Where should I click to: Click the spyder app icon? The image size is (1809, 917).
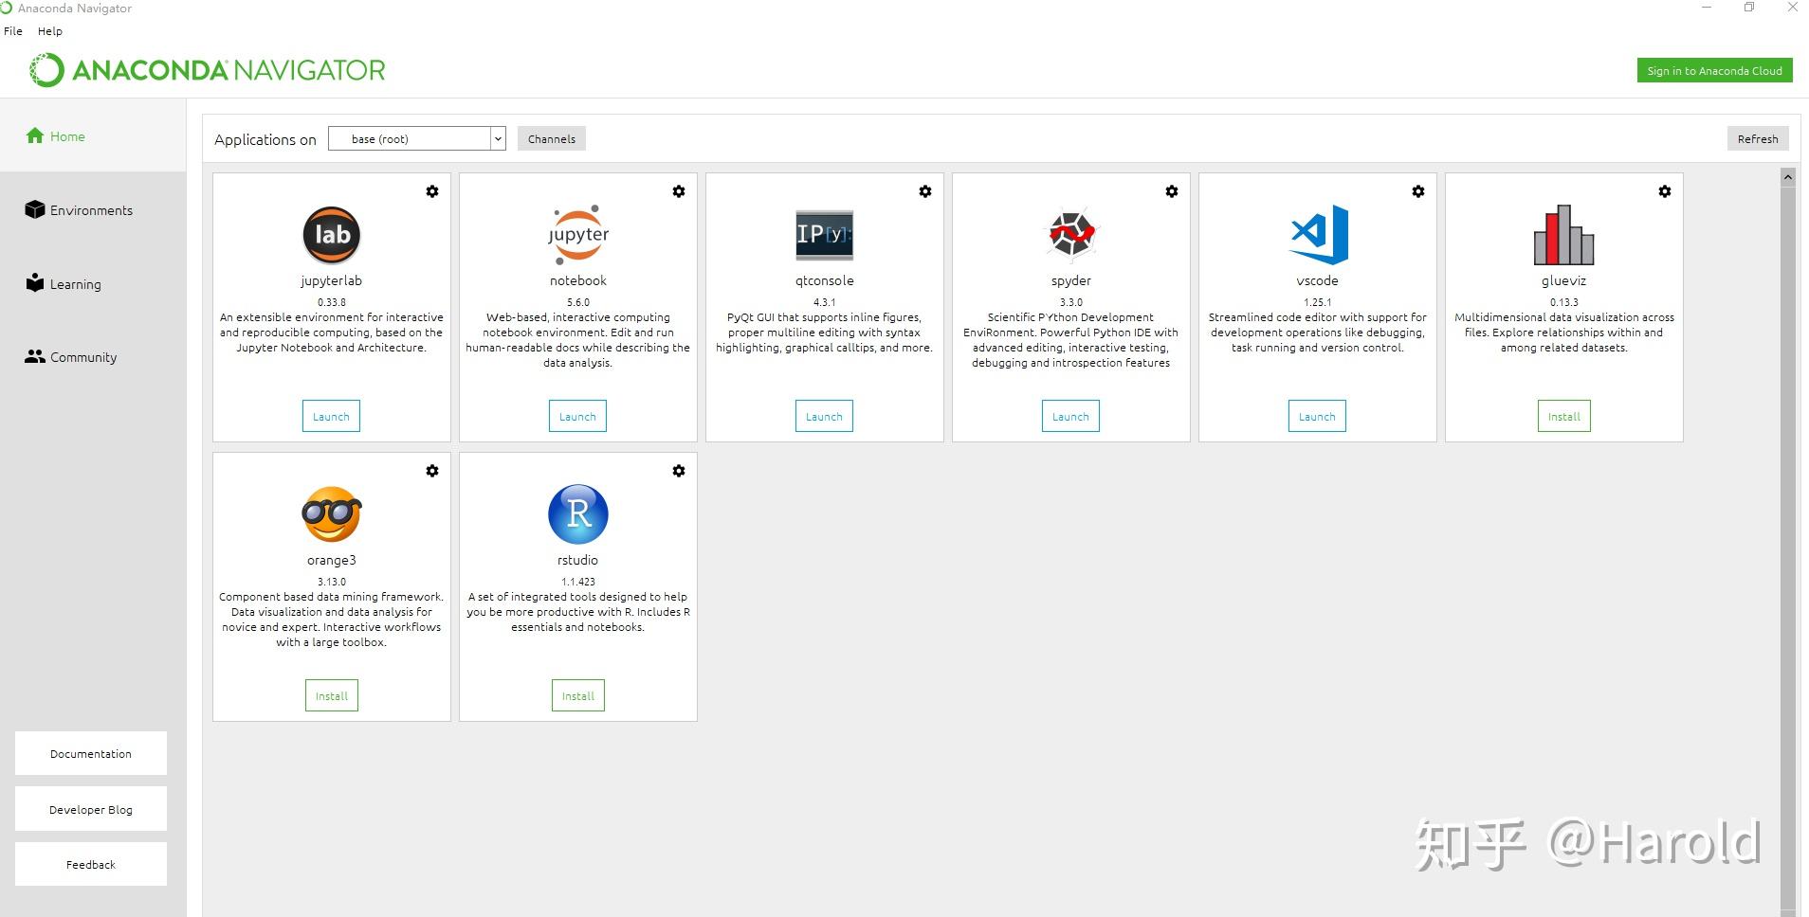[x=1071, y=234]
